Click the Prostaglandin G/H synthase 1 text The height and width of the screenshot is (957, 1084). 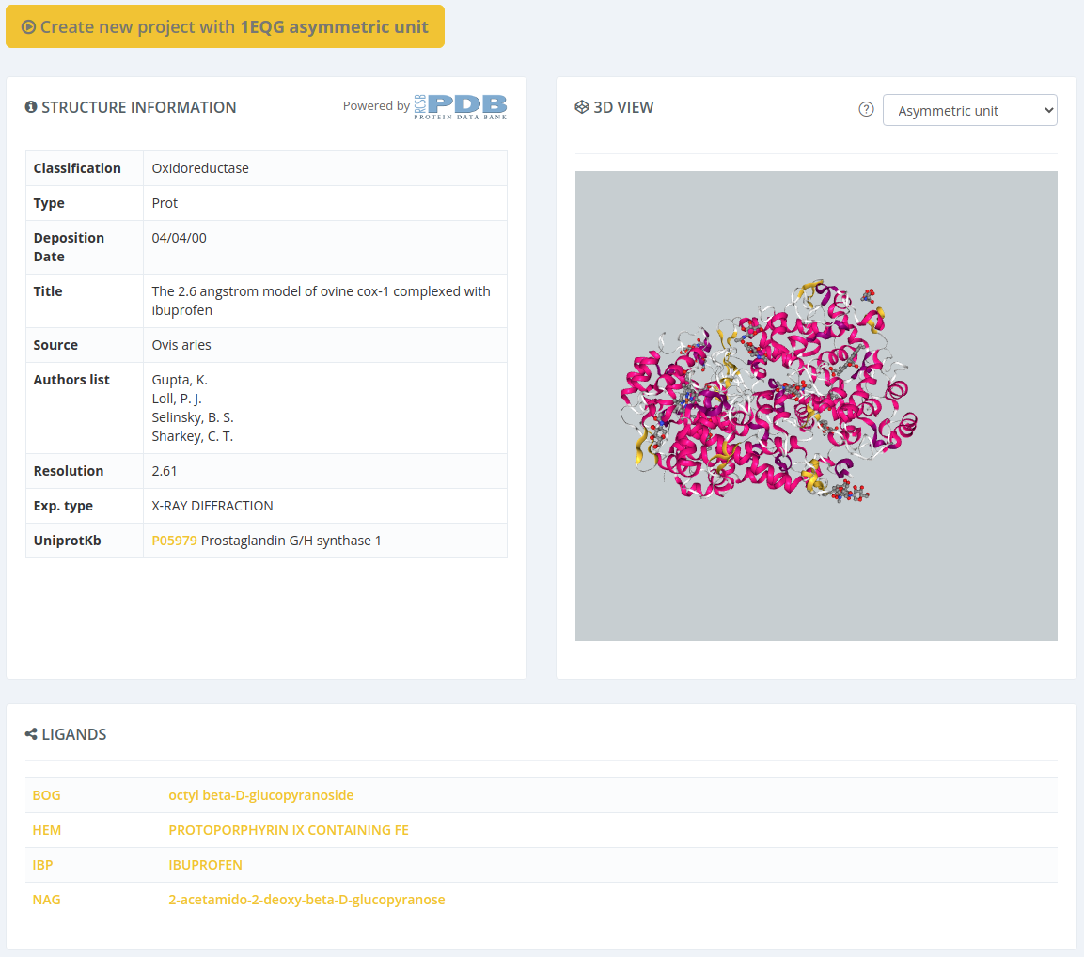coord(291,541)
